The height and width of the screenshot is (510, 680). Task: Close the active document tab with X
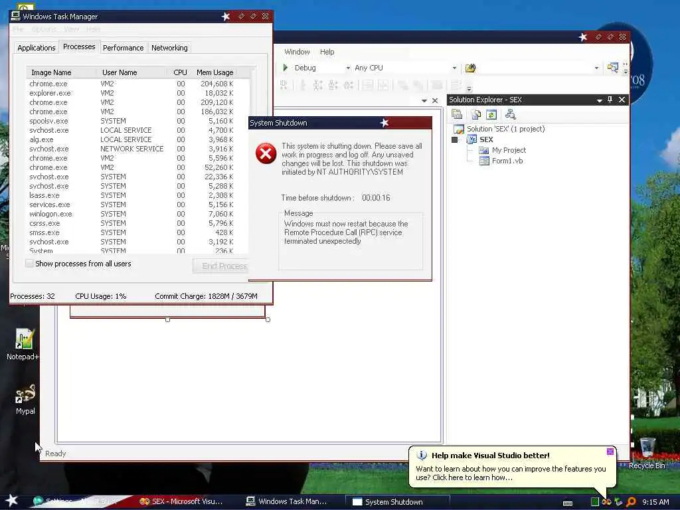435,101
